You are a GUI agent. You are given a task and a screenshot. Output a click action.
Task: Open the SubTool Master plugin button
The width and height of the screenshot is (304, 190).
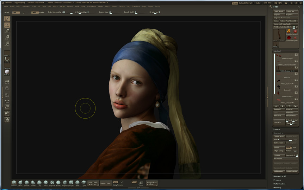[93, 183]
